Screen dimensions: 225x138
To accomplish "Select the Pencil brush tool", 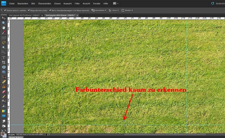I will [4, 96].
